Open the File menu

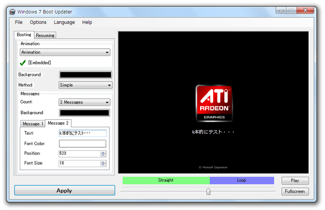pos(19,22)
